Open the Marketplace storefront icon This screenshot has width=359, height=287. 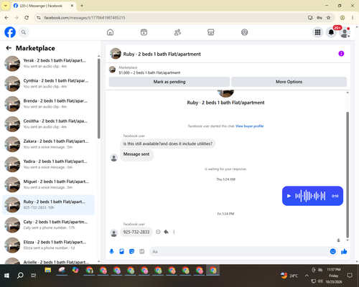tap(210, 32)
